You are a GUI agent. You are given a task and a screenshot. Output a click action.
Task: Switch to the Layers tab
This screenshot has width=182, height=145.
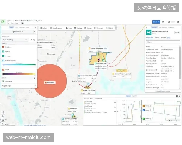click(x=12, y=27)
